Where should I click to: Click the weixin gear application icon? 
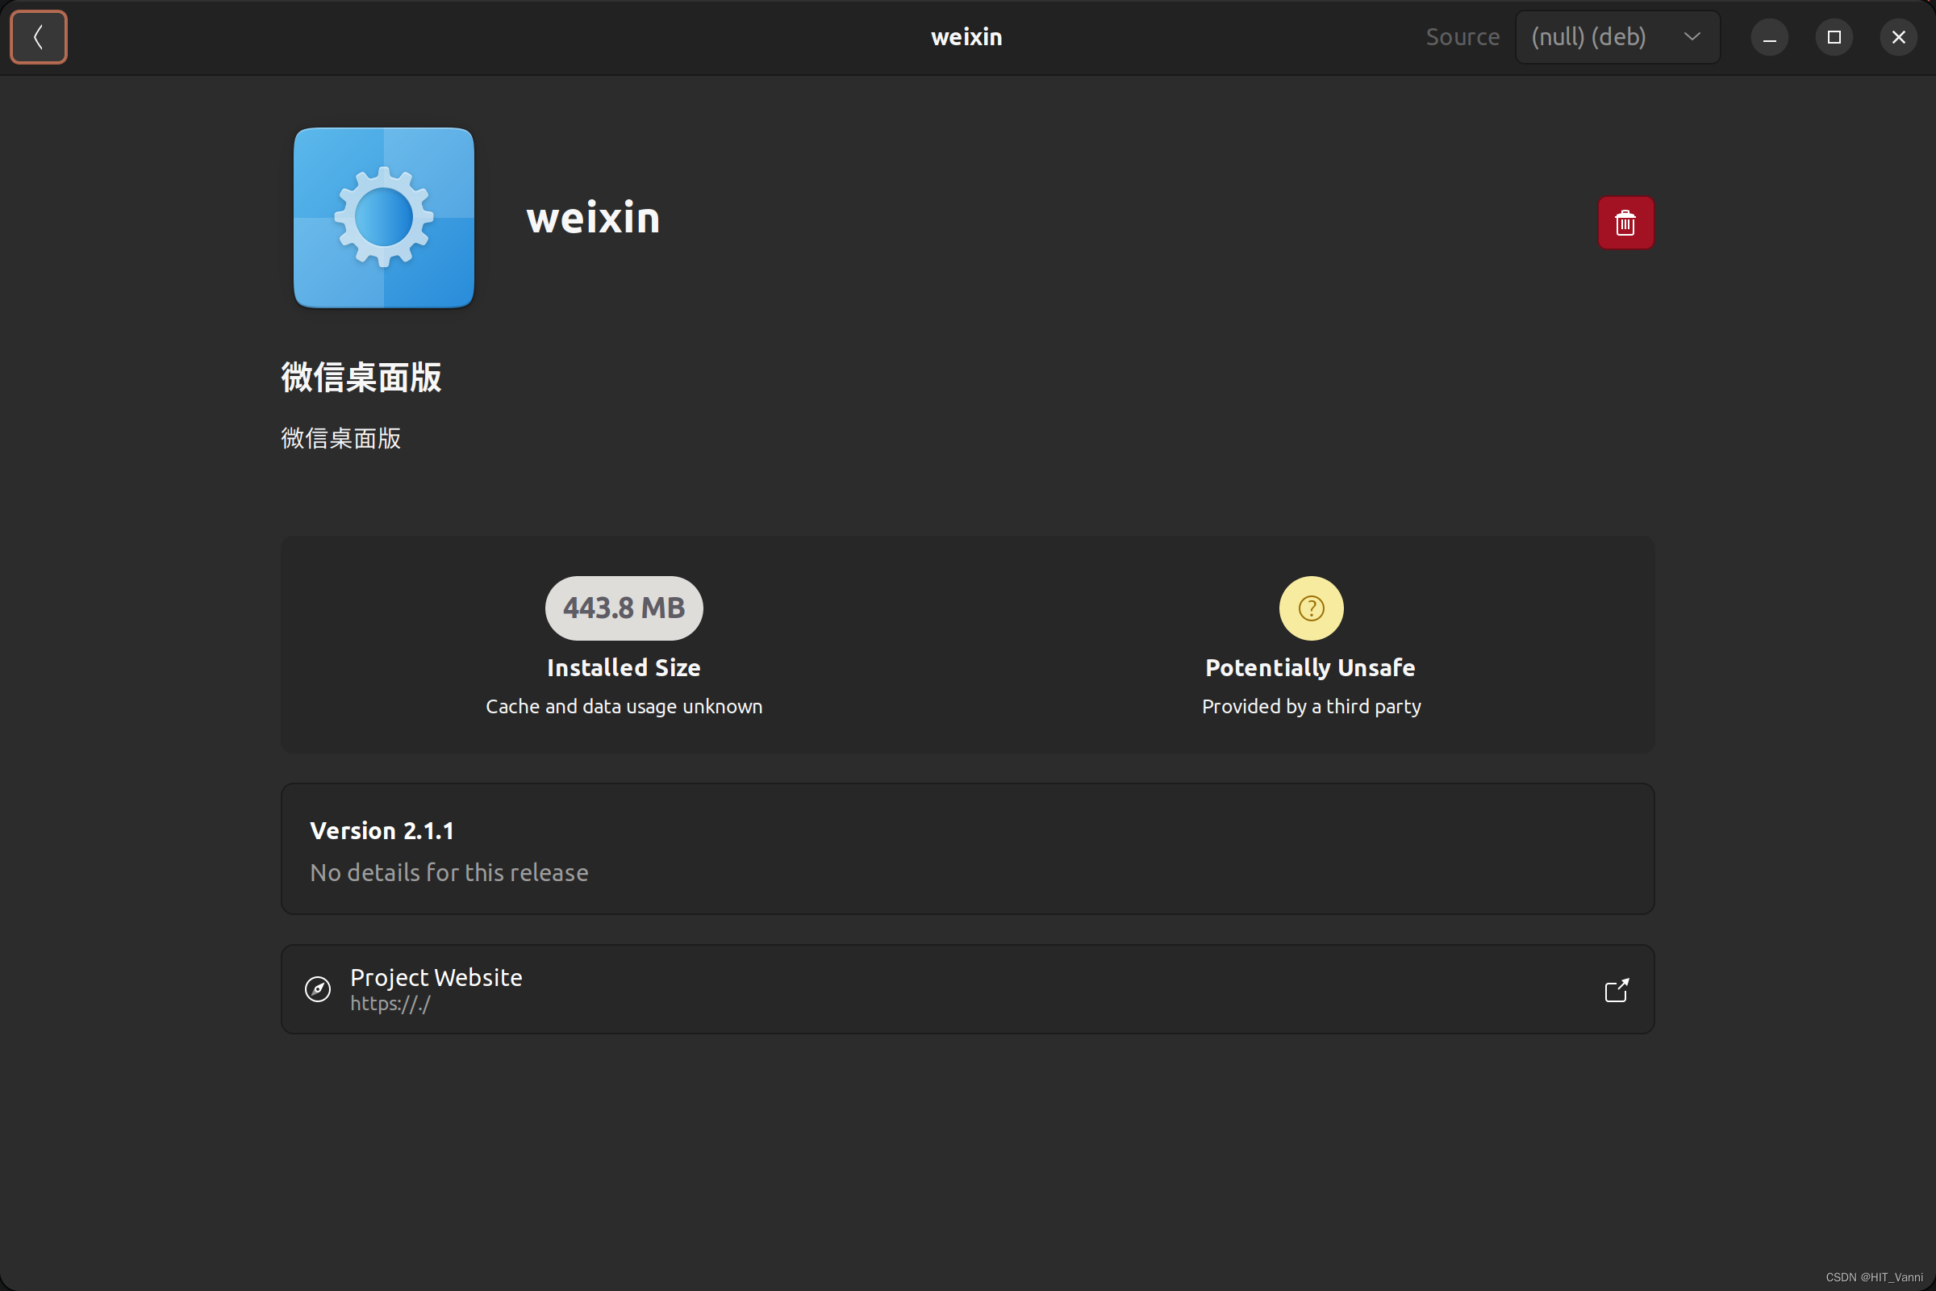click(x=384, y=217)
